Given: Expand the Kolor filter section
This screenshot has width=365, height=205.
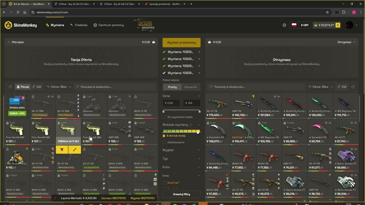Looking at the screenshot, I should pos(181,167).
